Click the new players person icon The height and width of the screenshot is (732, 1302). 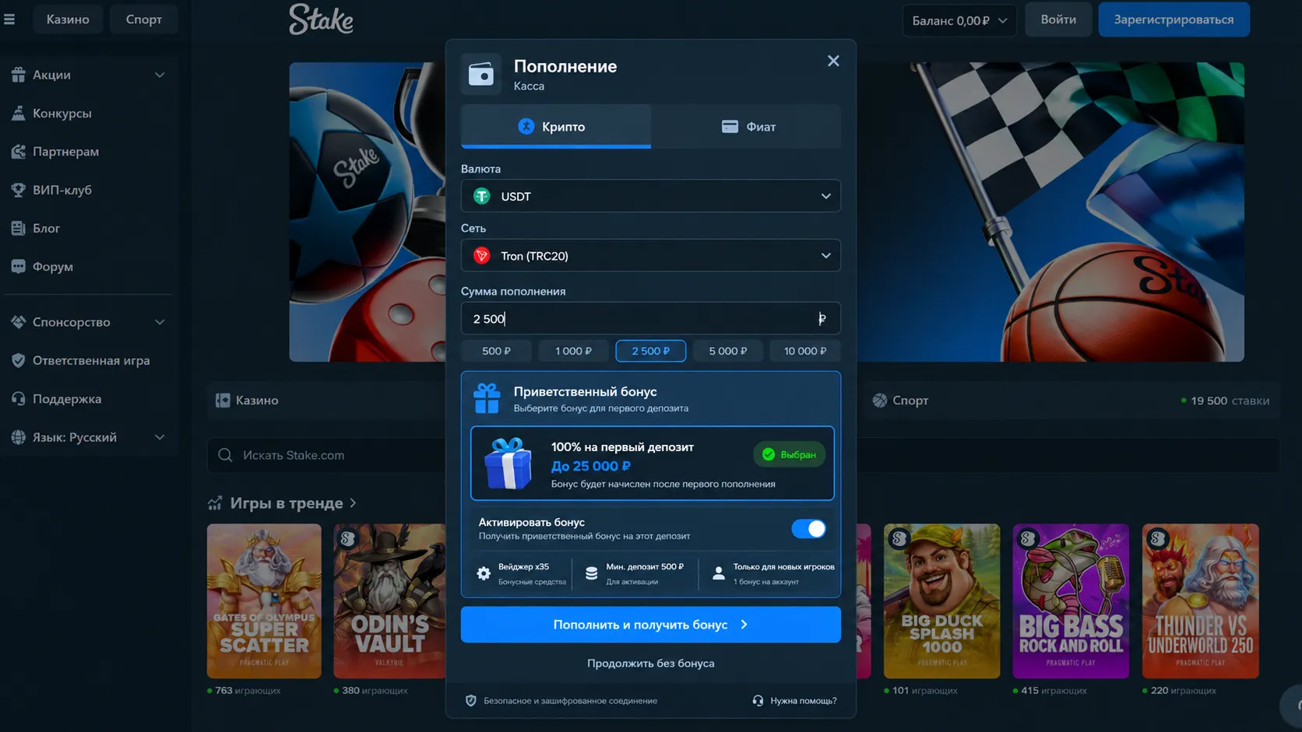pyautogui.click(x=719, y=573)
